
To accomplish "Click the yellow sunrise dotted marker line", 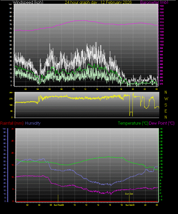I will click(58, 198).
